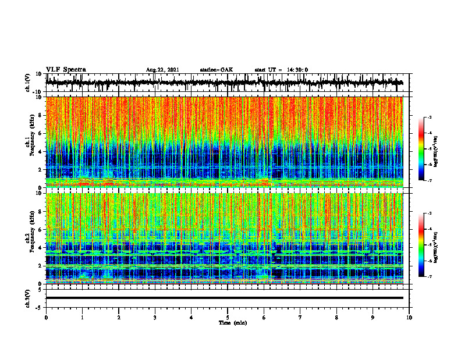Click the "Time (min)" x-axis label

point(233,323)
